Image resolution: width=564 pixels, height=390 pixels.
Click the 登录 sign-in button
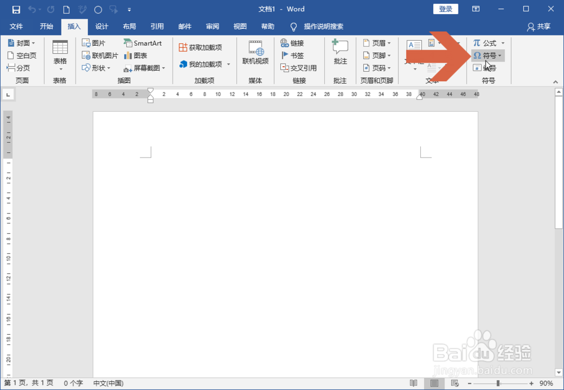[x=445, y=8]
